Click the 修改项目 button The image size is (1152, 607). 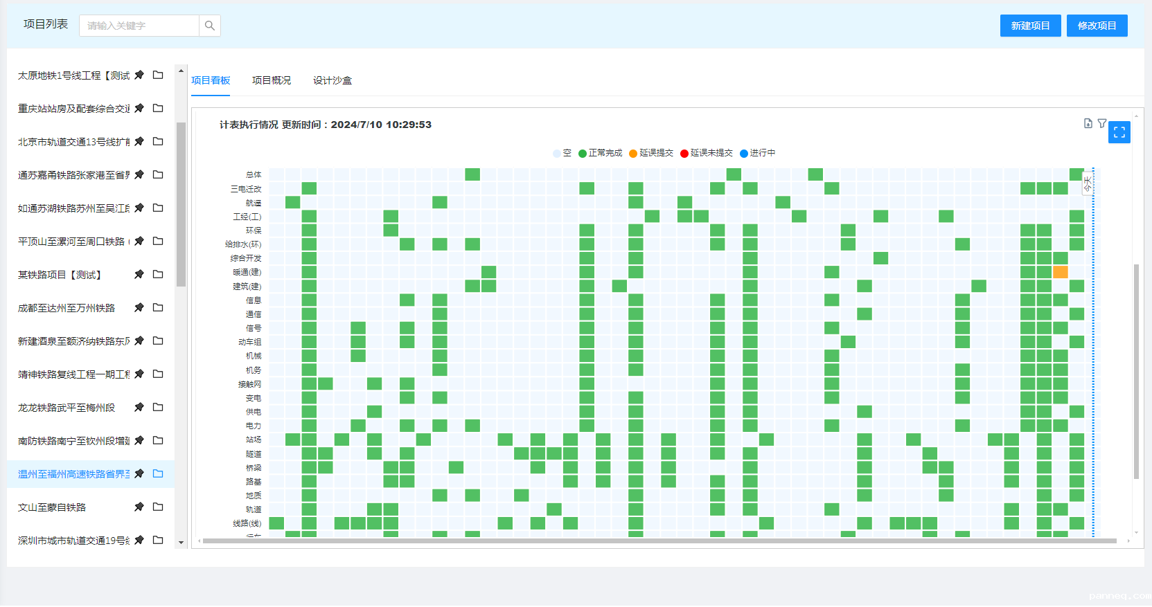[x=1097, y=26]
